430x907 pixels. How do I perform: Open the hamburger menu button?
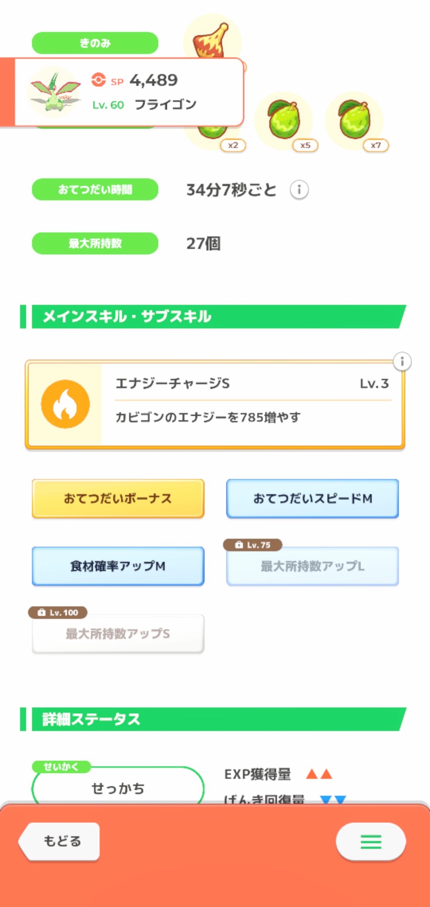[x=371, y=841]
